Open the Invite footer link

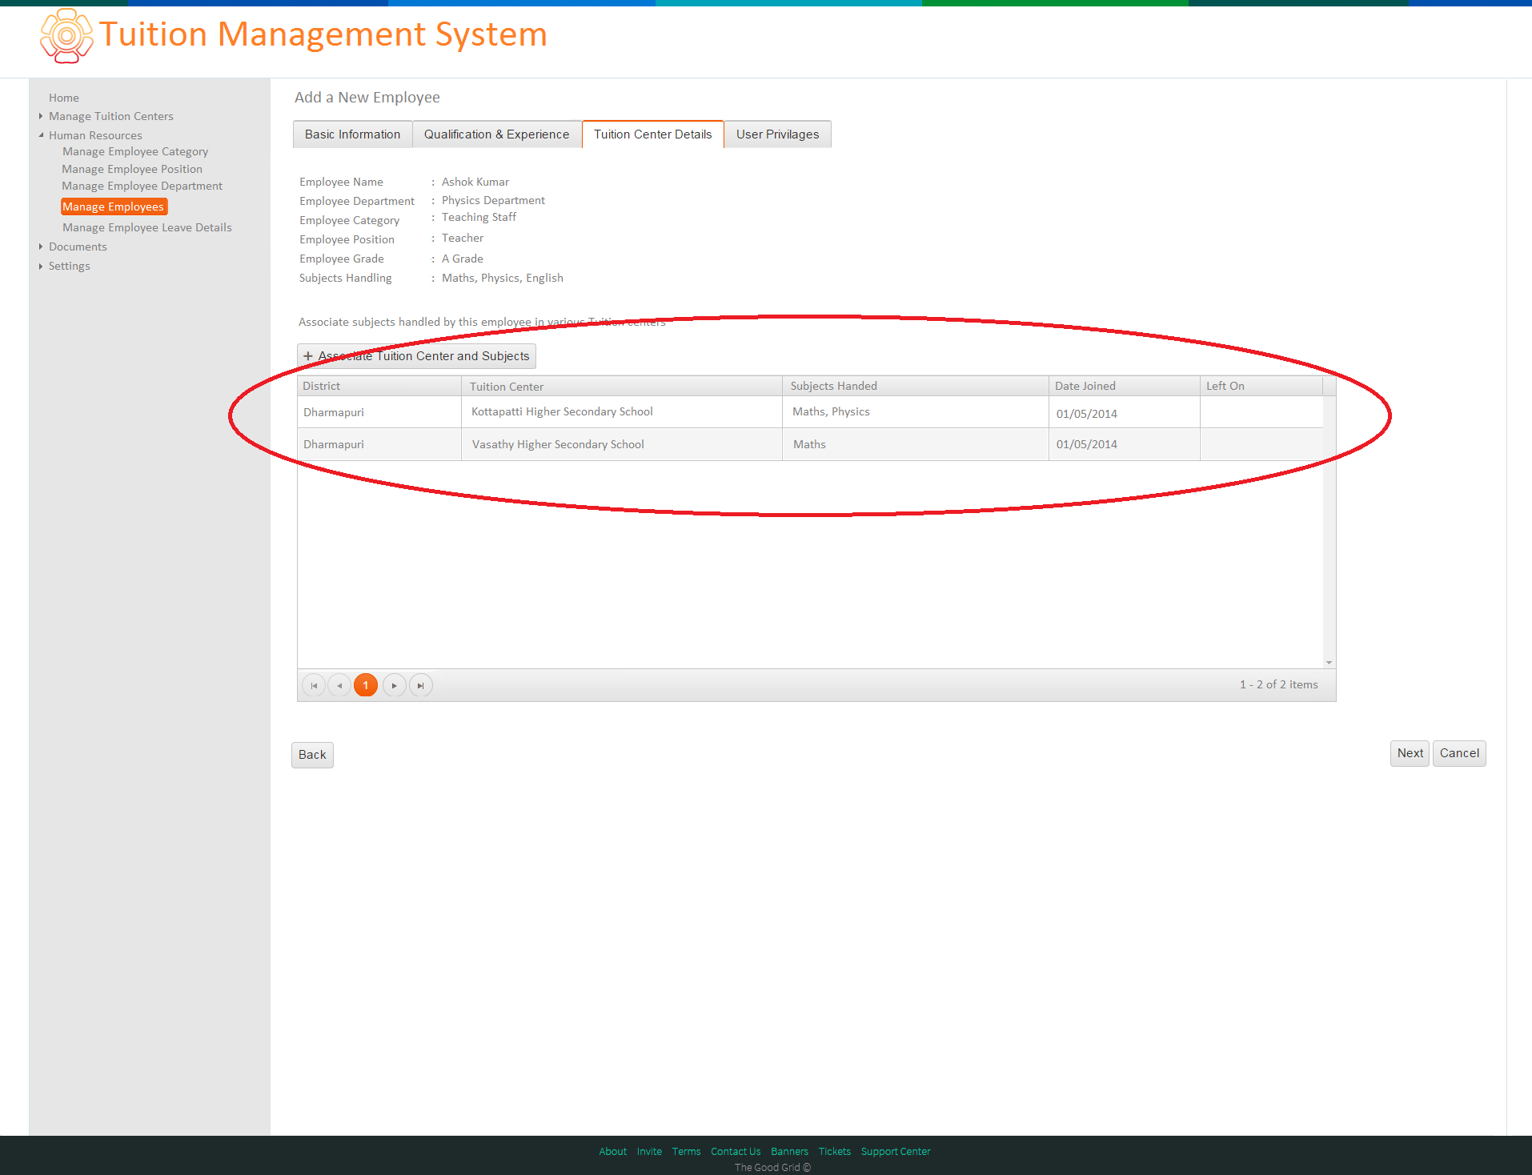pyautogui.click(x=649, y=1152)
